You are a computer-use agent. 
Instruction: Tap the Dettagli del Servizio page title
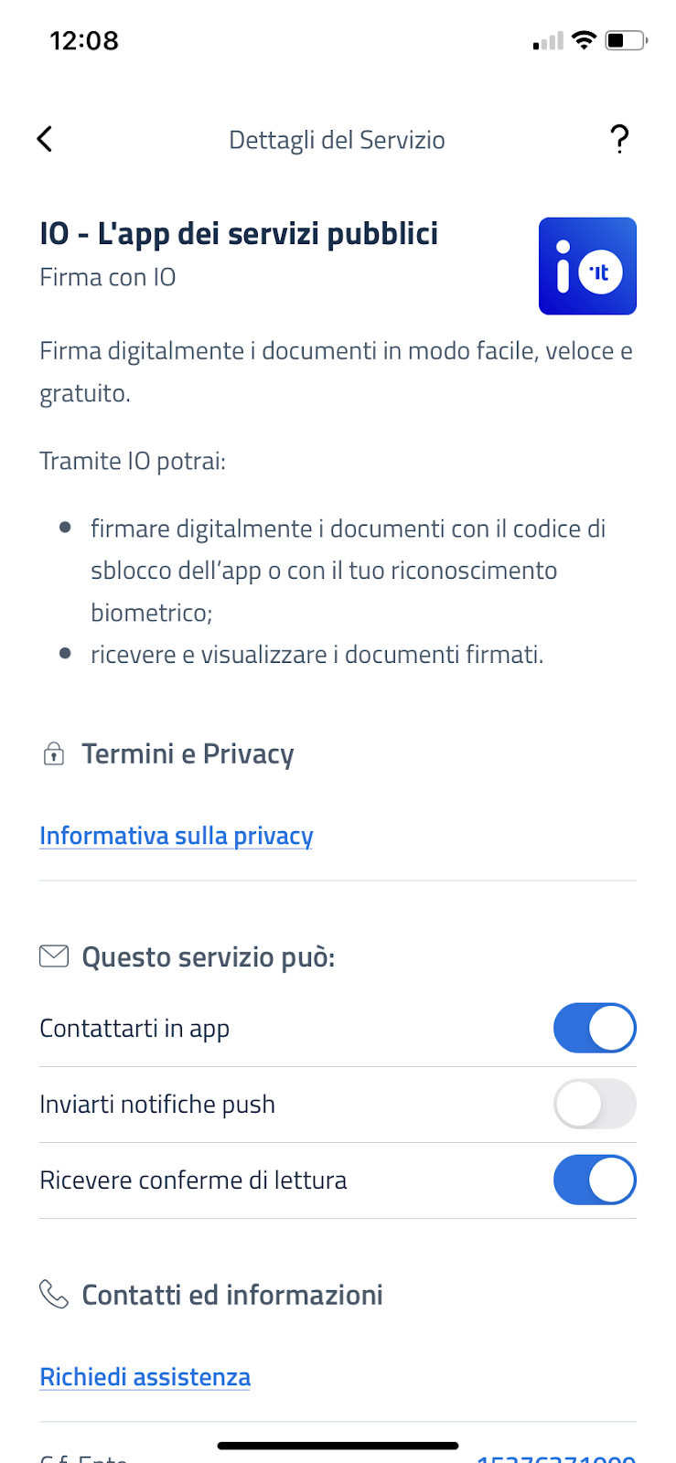(x=337, y=140)
